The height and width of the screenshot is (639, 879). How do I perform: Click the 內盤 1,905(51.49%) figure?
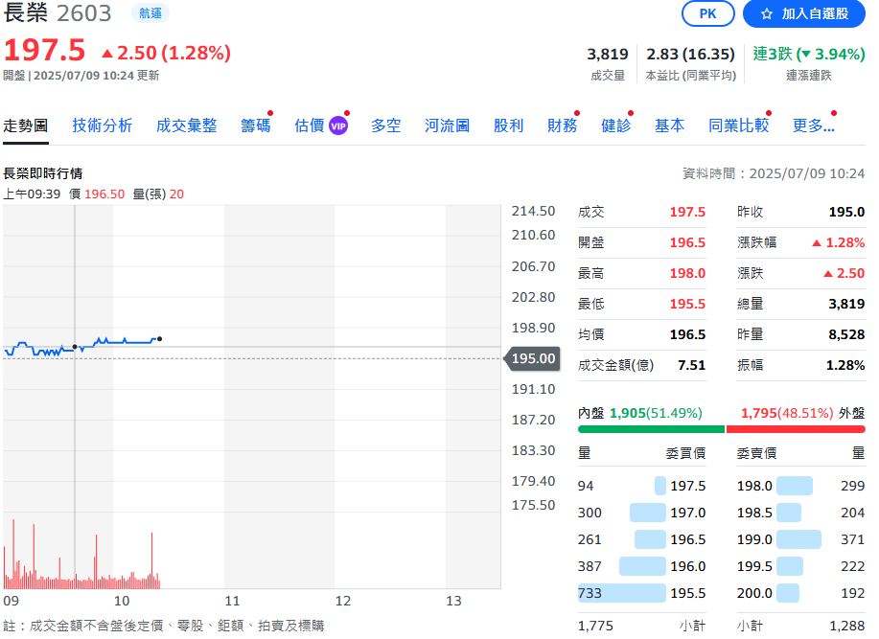click(656, 413)
